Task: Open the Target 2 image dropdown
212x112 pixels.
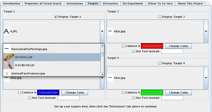Action: tap(206, 31)
